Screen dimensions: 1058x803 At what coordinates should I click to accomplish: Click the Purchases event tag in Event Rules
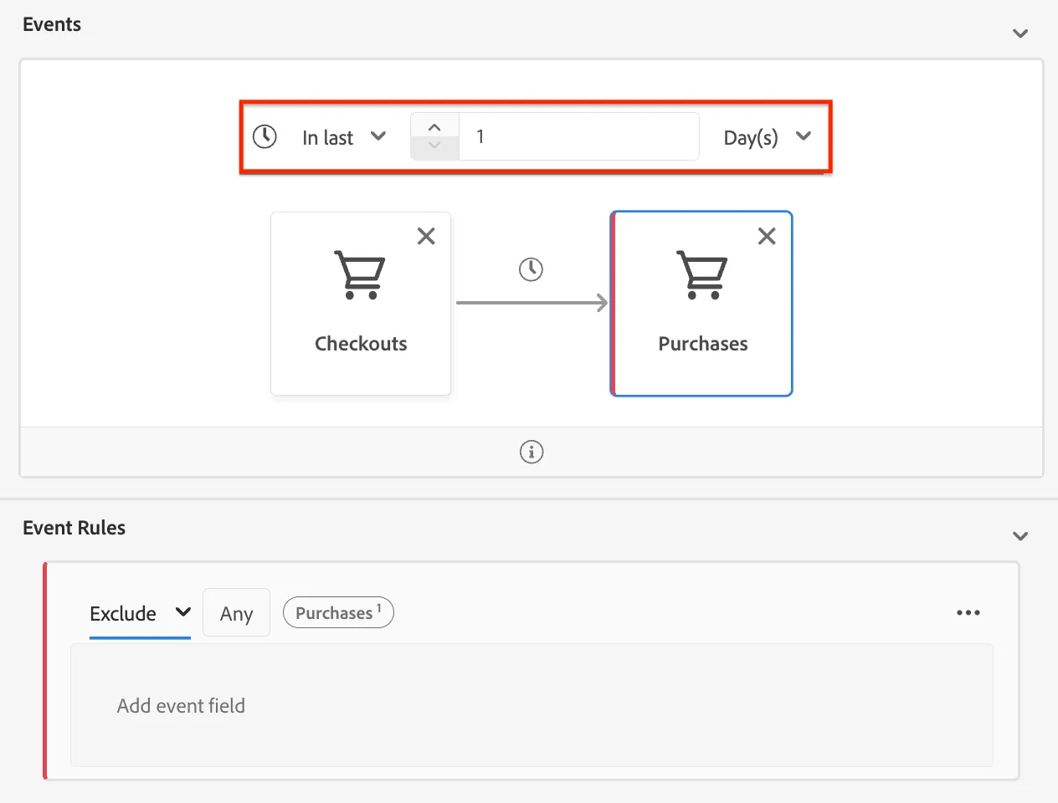pos(338,612)
